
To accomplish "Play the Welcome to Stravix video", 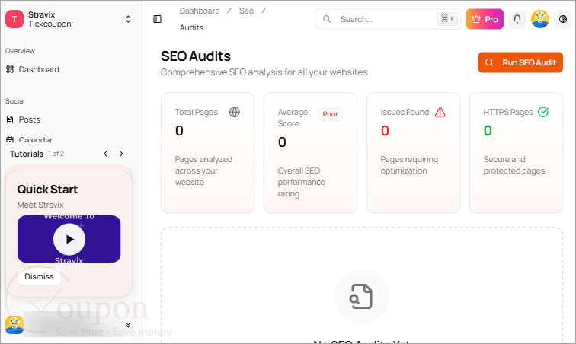I will 69,240.
